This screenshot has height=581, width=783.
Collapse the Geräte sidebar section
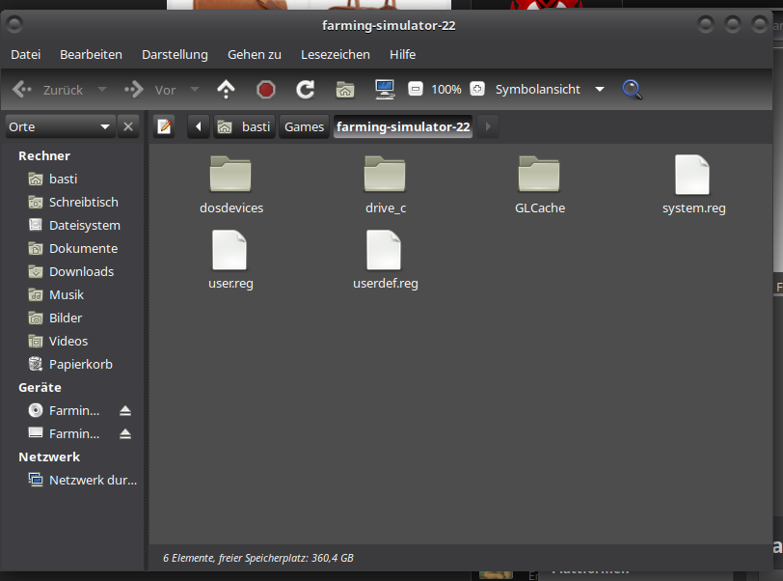point(40,388)
